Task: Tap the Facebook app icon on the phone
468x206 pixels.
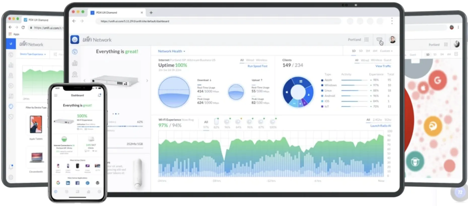Action: [77, 183]
